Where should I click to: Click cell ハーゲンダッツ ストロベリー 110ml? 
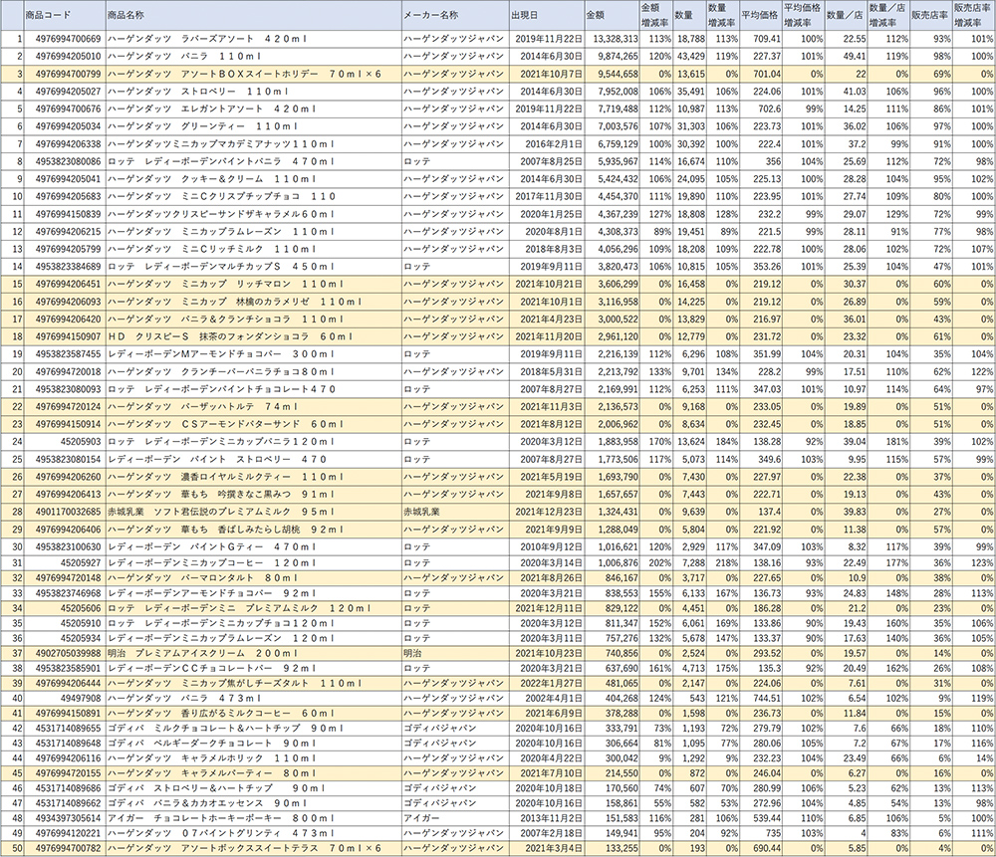click(253, 92)
